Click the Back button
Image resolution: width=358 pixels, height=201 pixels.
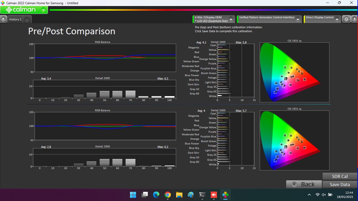click(x=304, y=184)
